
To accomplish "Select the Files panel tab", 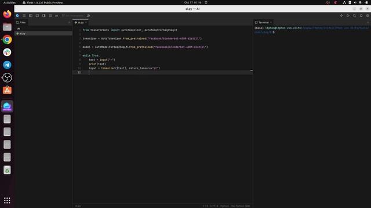I will point(21,23).
